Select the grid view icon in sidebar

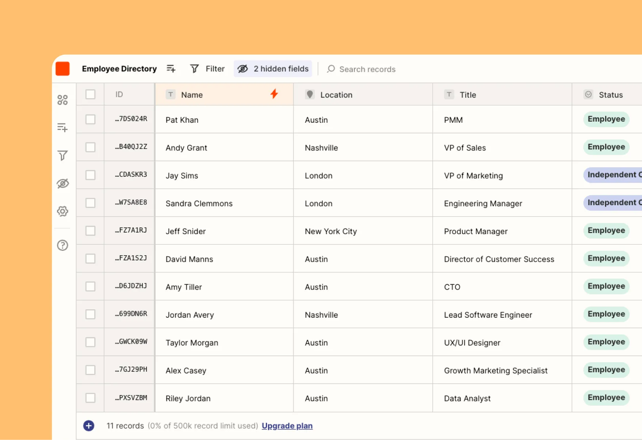pyautogui.click(x=62, y=99)
